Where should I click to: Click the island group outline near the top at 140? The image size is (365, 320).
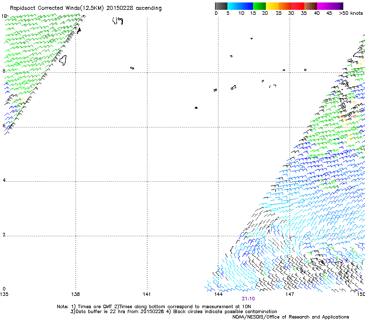[x=118, y=21]
